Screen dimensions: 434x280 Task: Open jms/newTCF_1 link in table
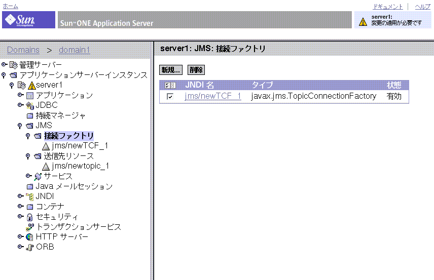coord(213,96)
